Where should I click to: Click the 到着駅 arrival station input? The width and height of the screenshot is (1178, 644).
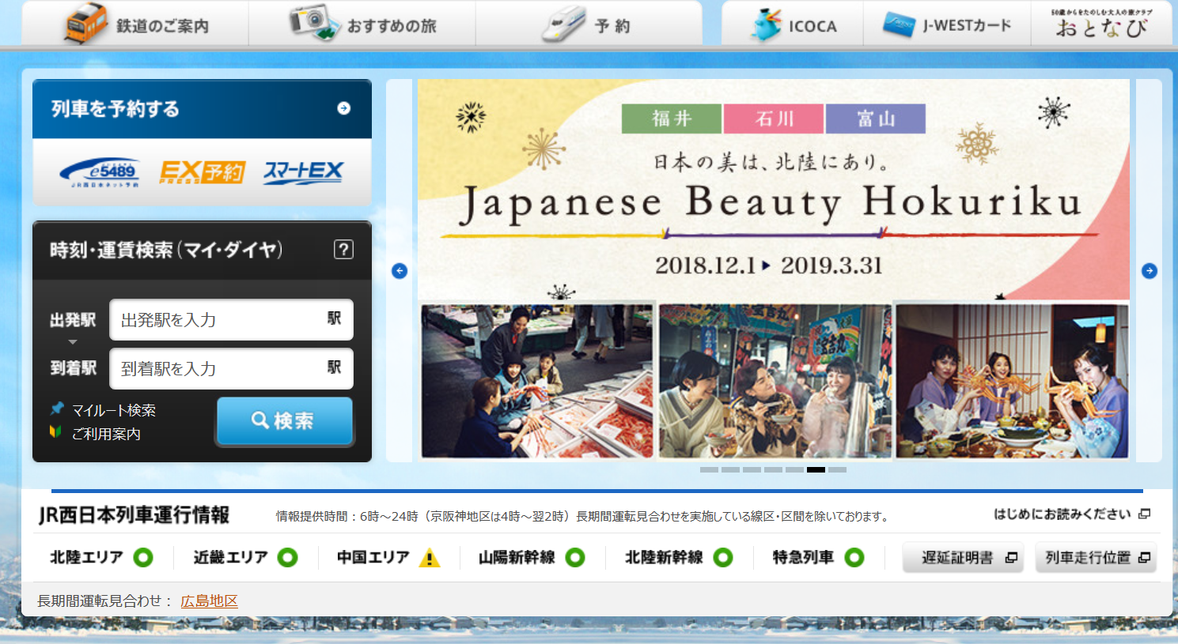tap(222, 369)
